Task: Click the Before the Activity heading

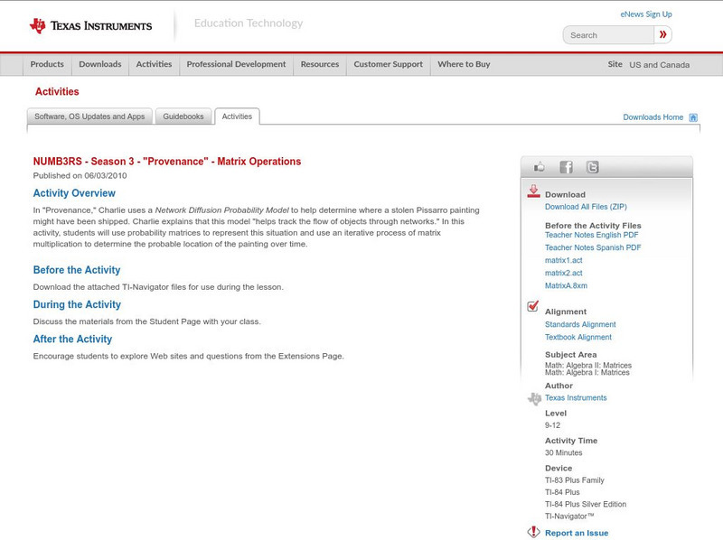Action: [77, 270]
